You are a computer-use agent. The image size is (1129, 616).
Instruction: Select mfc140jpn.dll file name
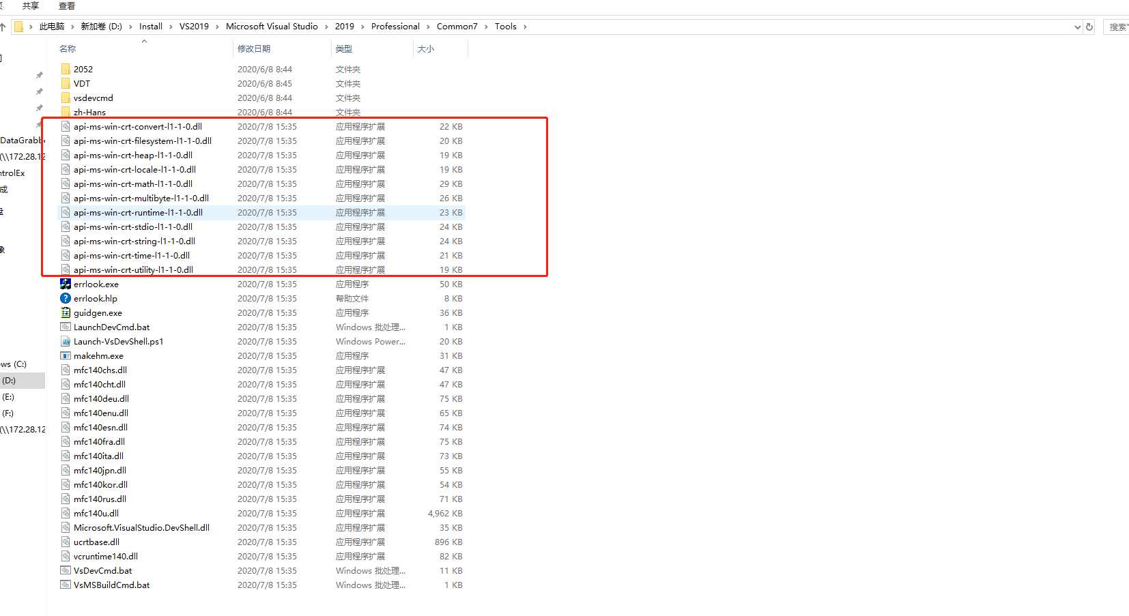click(x=100, y=470)
